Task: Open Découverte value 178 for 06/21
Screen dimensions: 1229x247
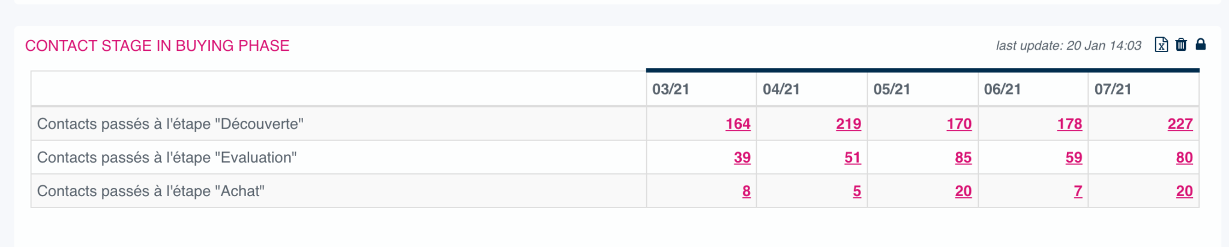Action: pos(1069,124)
